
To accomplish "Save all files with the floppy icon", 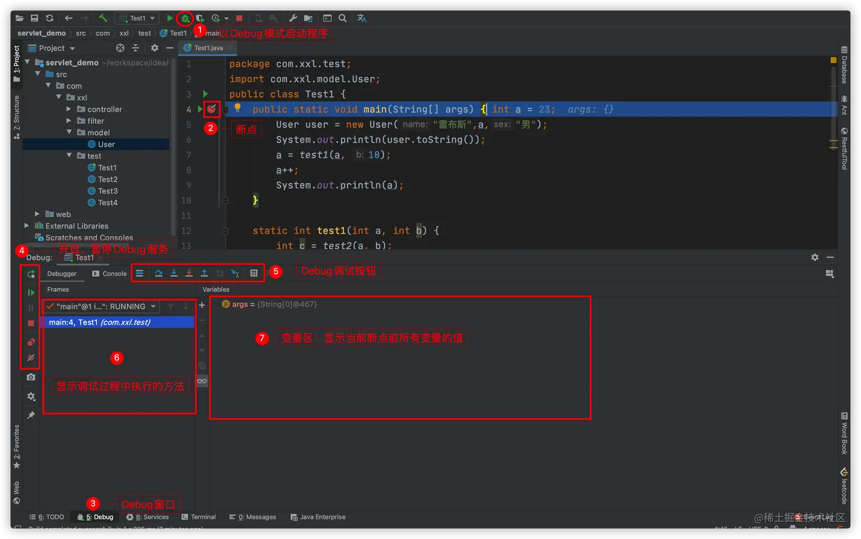I will [x=34, y=18].
